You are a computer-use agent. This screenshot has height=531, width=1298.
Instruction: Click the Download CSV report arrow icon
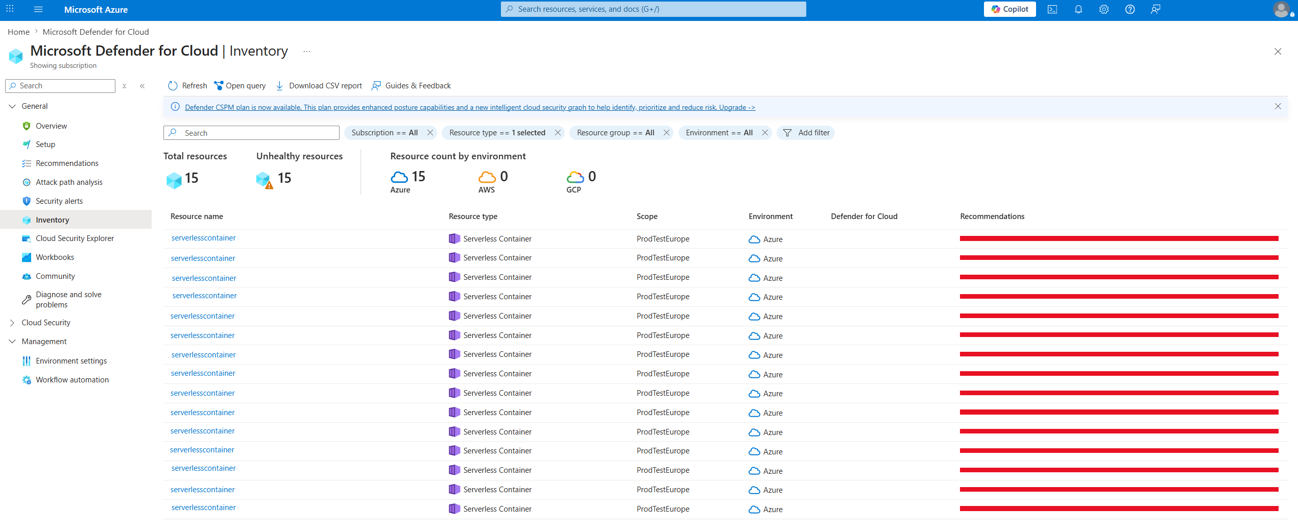(280, 86)
